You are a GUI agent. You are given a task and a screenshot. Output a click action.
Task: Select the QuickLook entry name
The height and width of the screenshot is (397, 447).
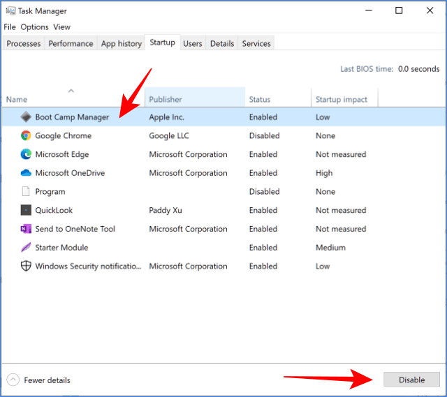point(54,210)
